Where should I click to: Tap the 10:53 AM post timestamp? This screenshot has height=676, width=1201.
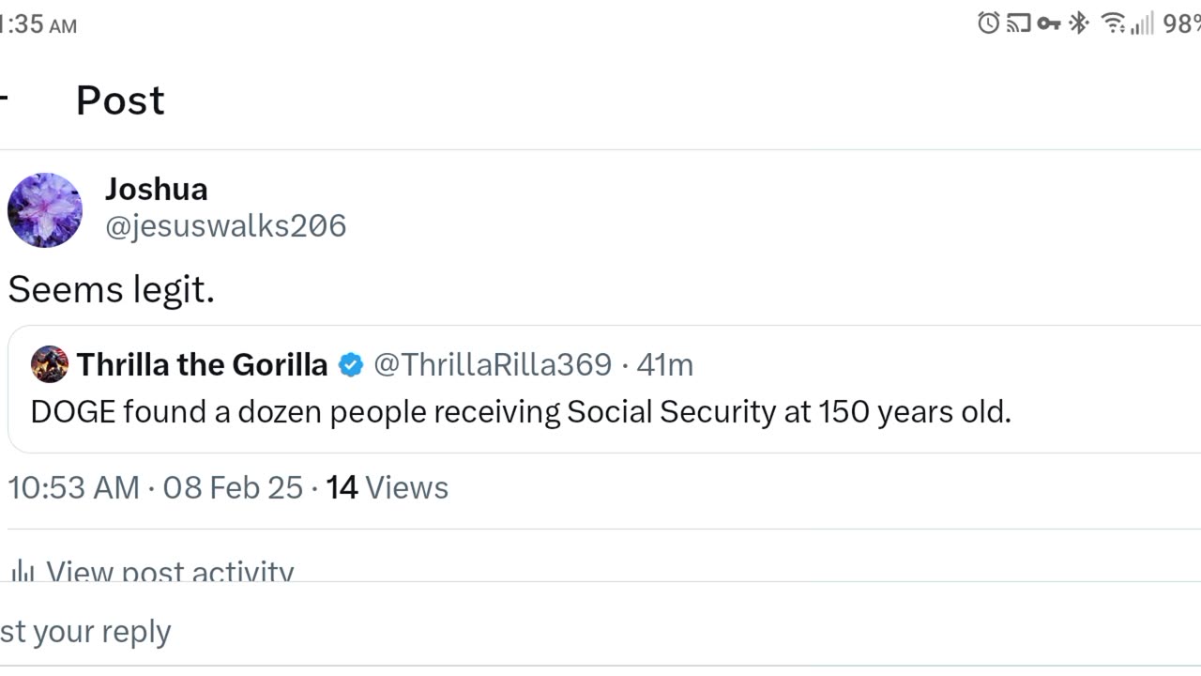click(73, 487)
